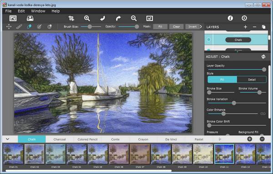Remove preset with minus circle icon

coord(262,139)
